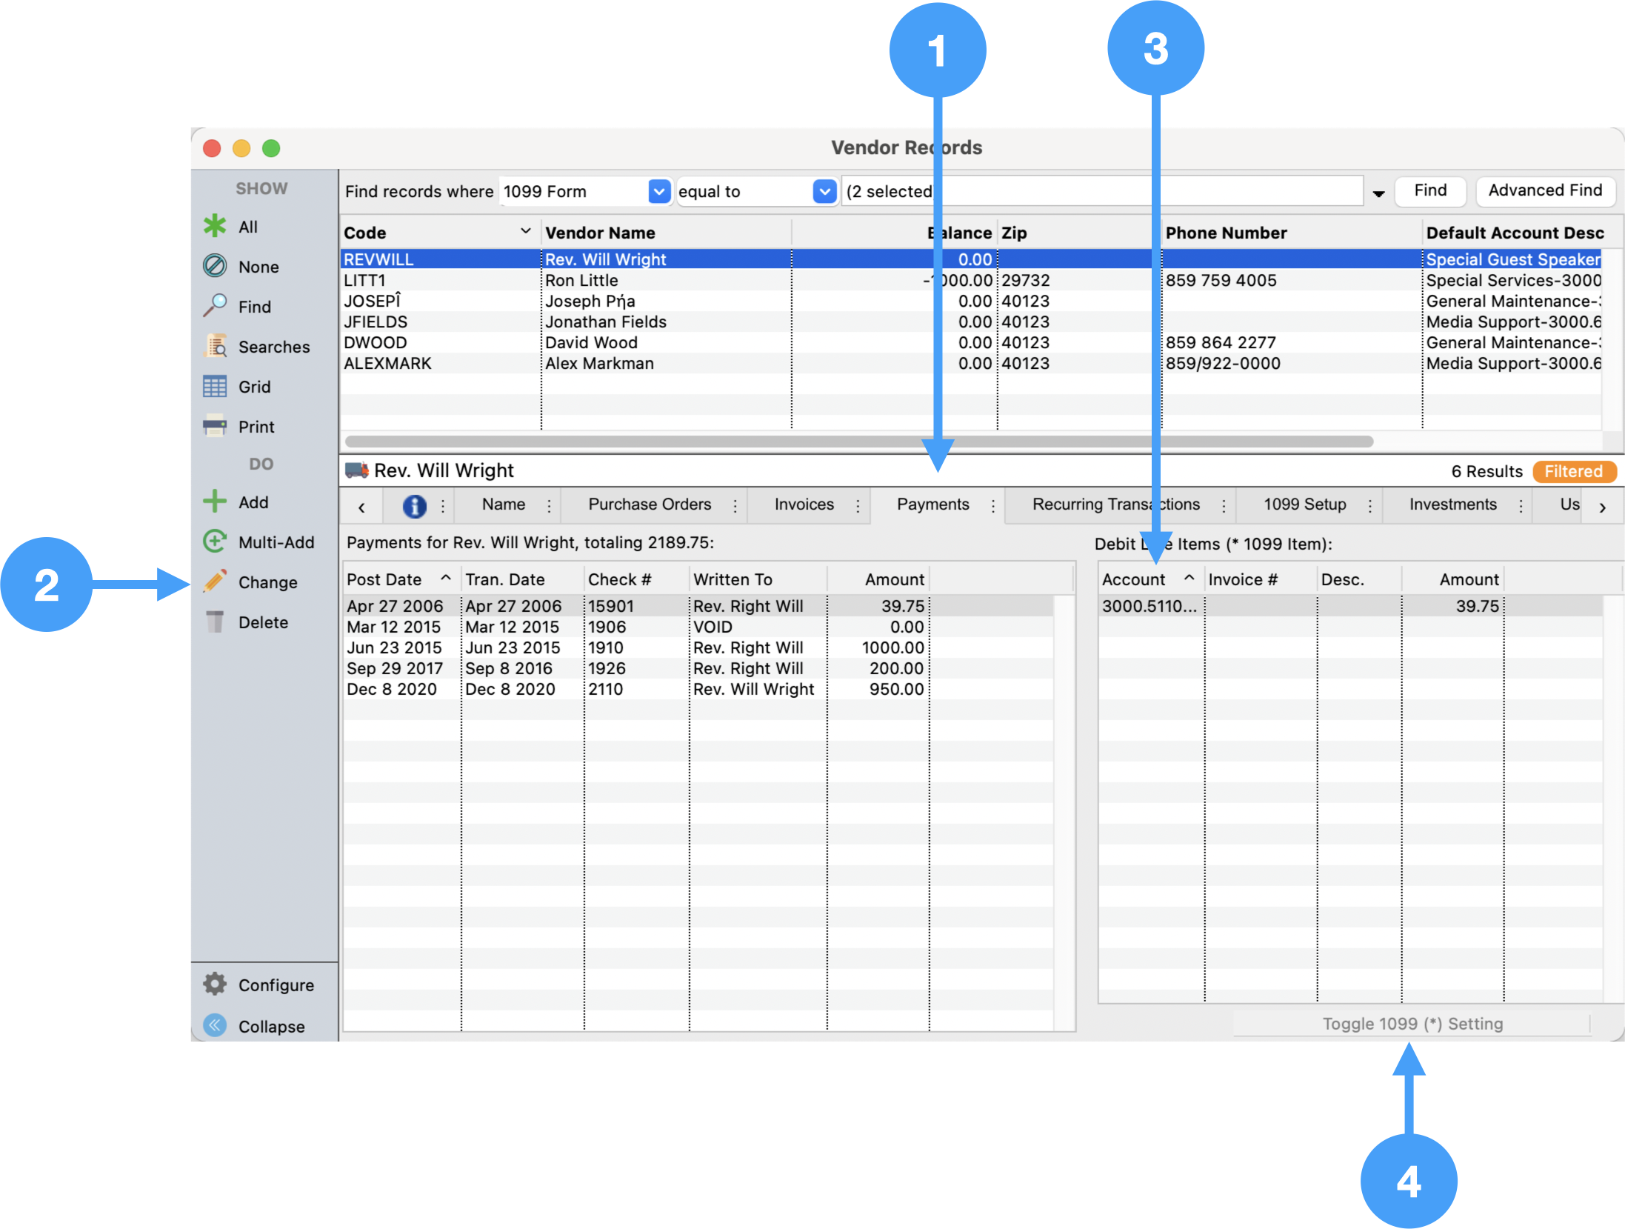Open the equal to operator dropdown
The width and height of the screenshot is (1625, 1229).
tap(824, 191)
